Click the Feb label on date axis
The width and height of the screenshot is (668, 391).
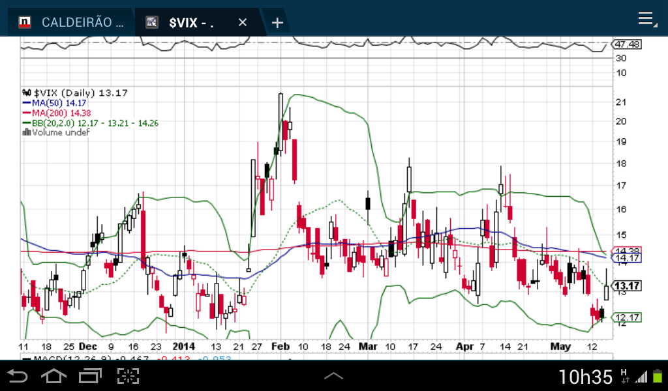click(281, 345)
